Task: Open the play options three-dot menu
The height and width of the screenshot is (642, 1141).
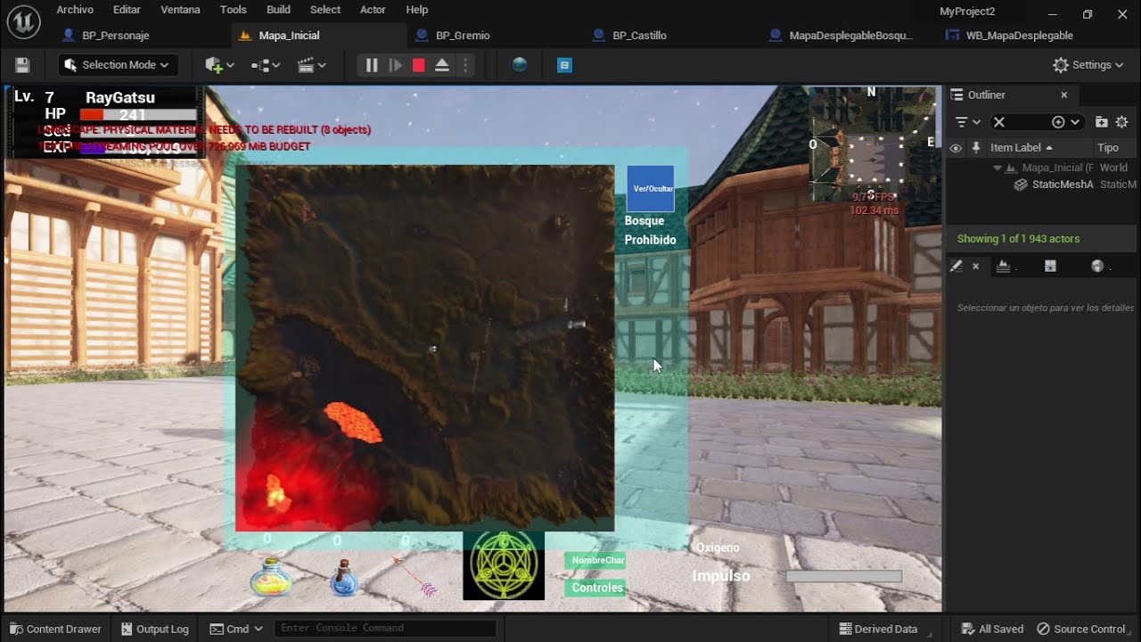Action: click(x=464, y=65)
